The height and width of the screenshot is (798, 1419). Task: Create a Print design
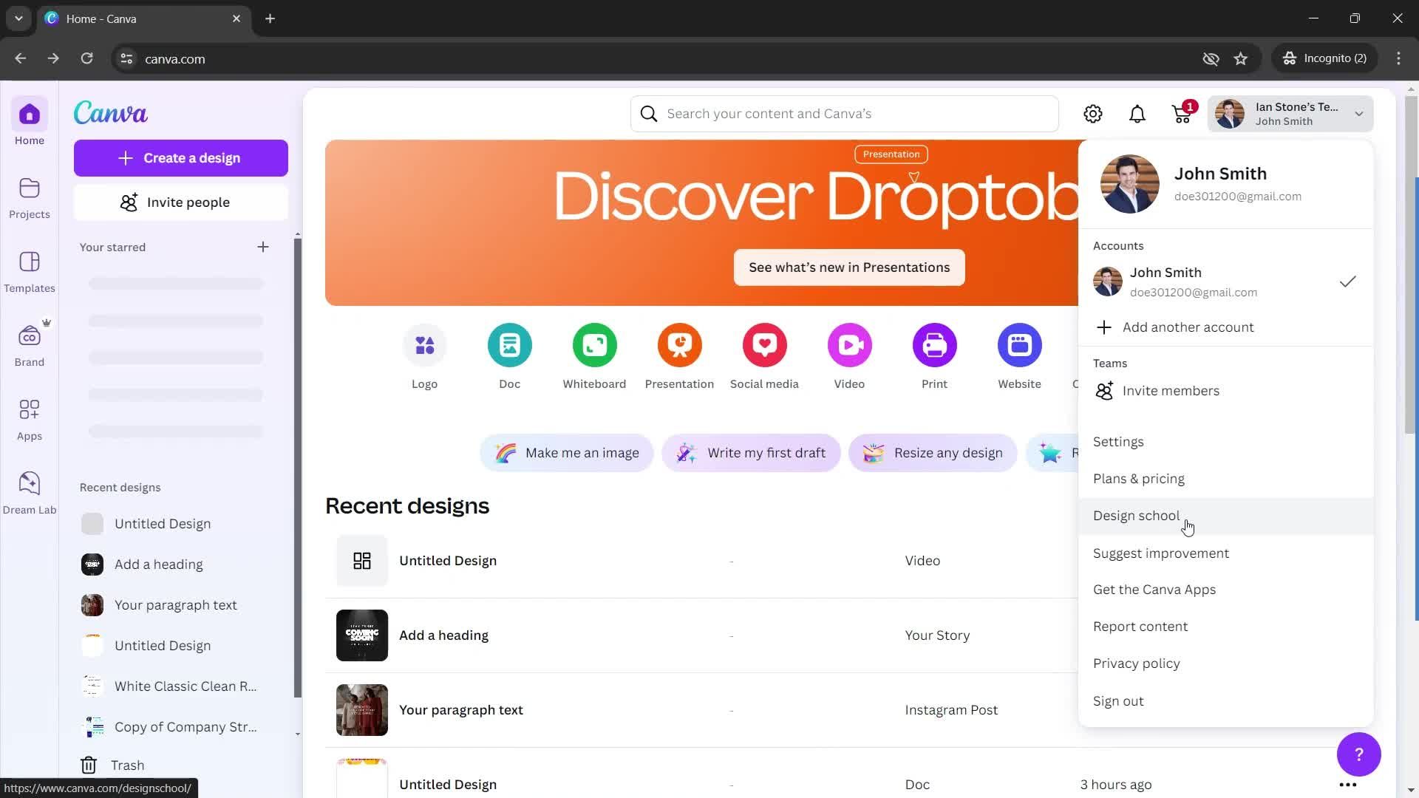(x=935, y=358)
